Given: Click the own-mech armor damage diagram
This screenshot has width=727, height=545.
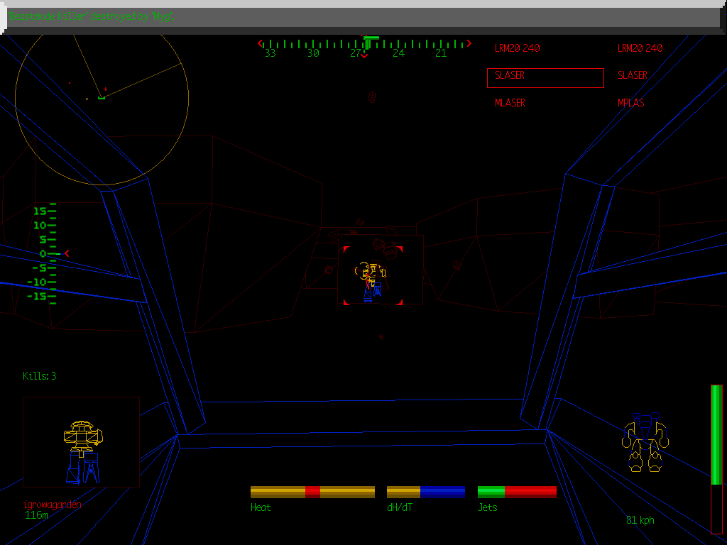Looking at the screenshot, I should pos(645,444).
